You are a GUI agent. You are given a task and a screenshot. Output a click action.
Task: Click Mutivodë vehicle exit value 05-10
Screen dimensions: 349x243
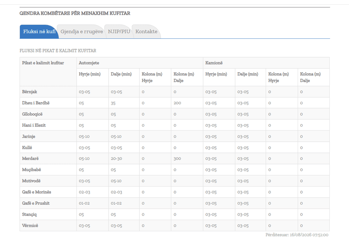tap(116, 181)
